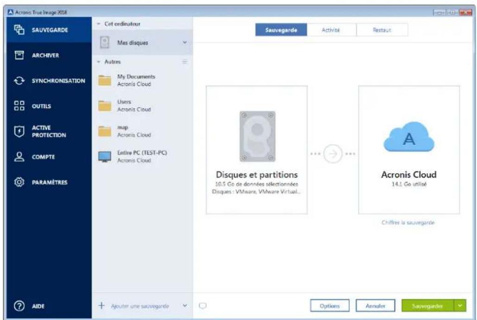This screenshot has width=477, height=320.
Task: Open the Autres list menu icon
Action: tap(184, 62)
